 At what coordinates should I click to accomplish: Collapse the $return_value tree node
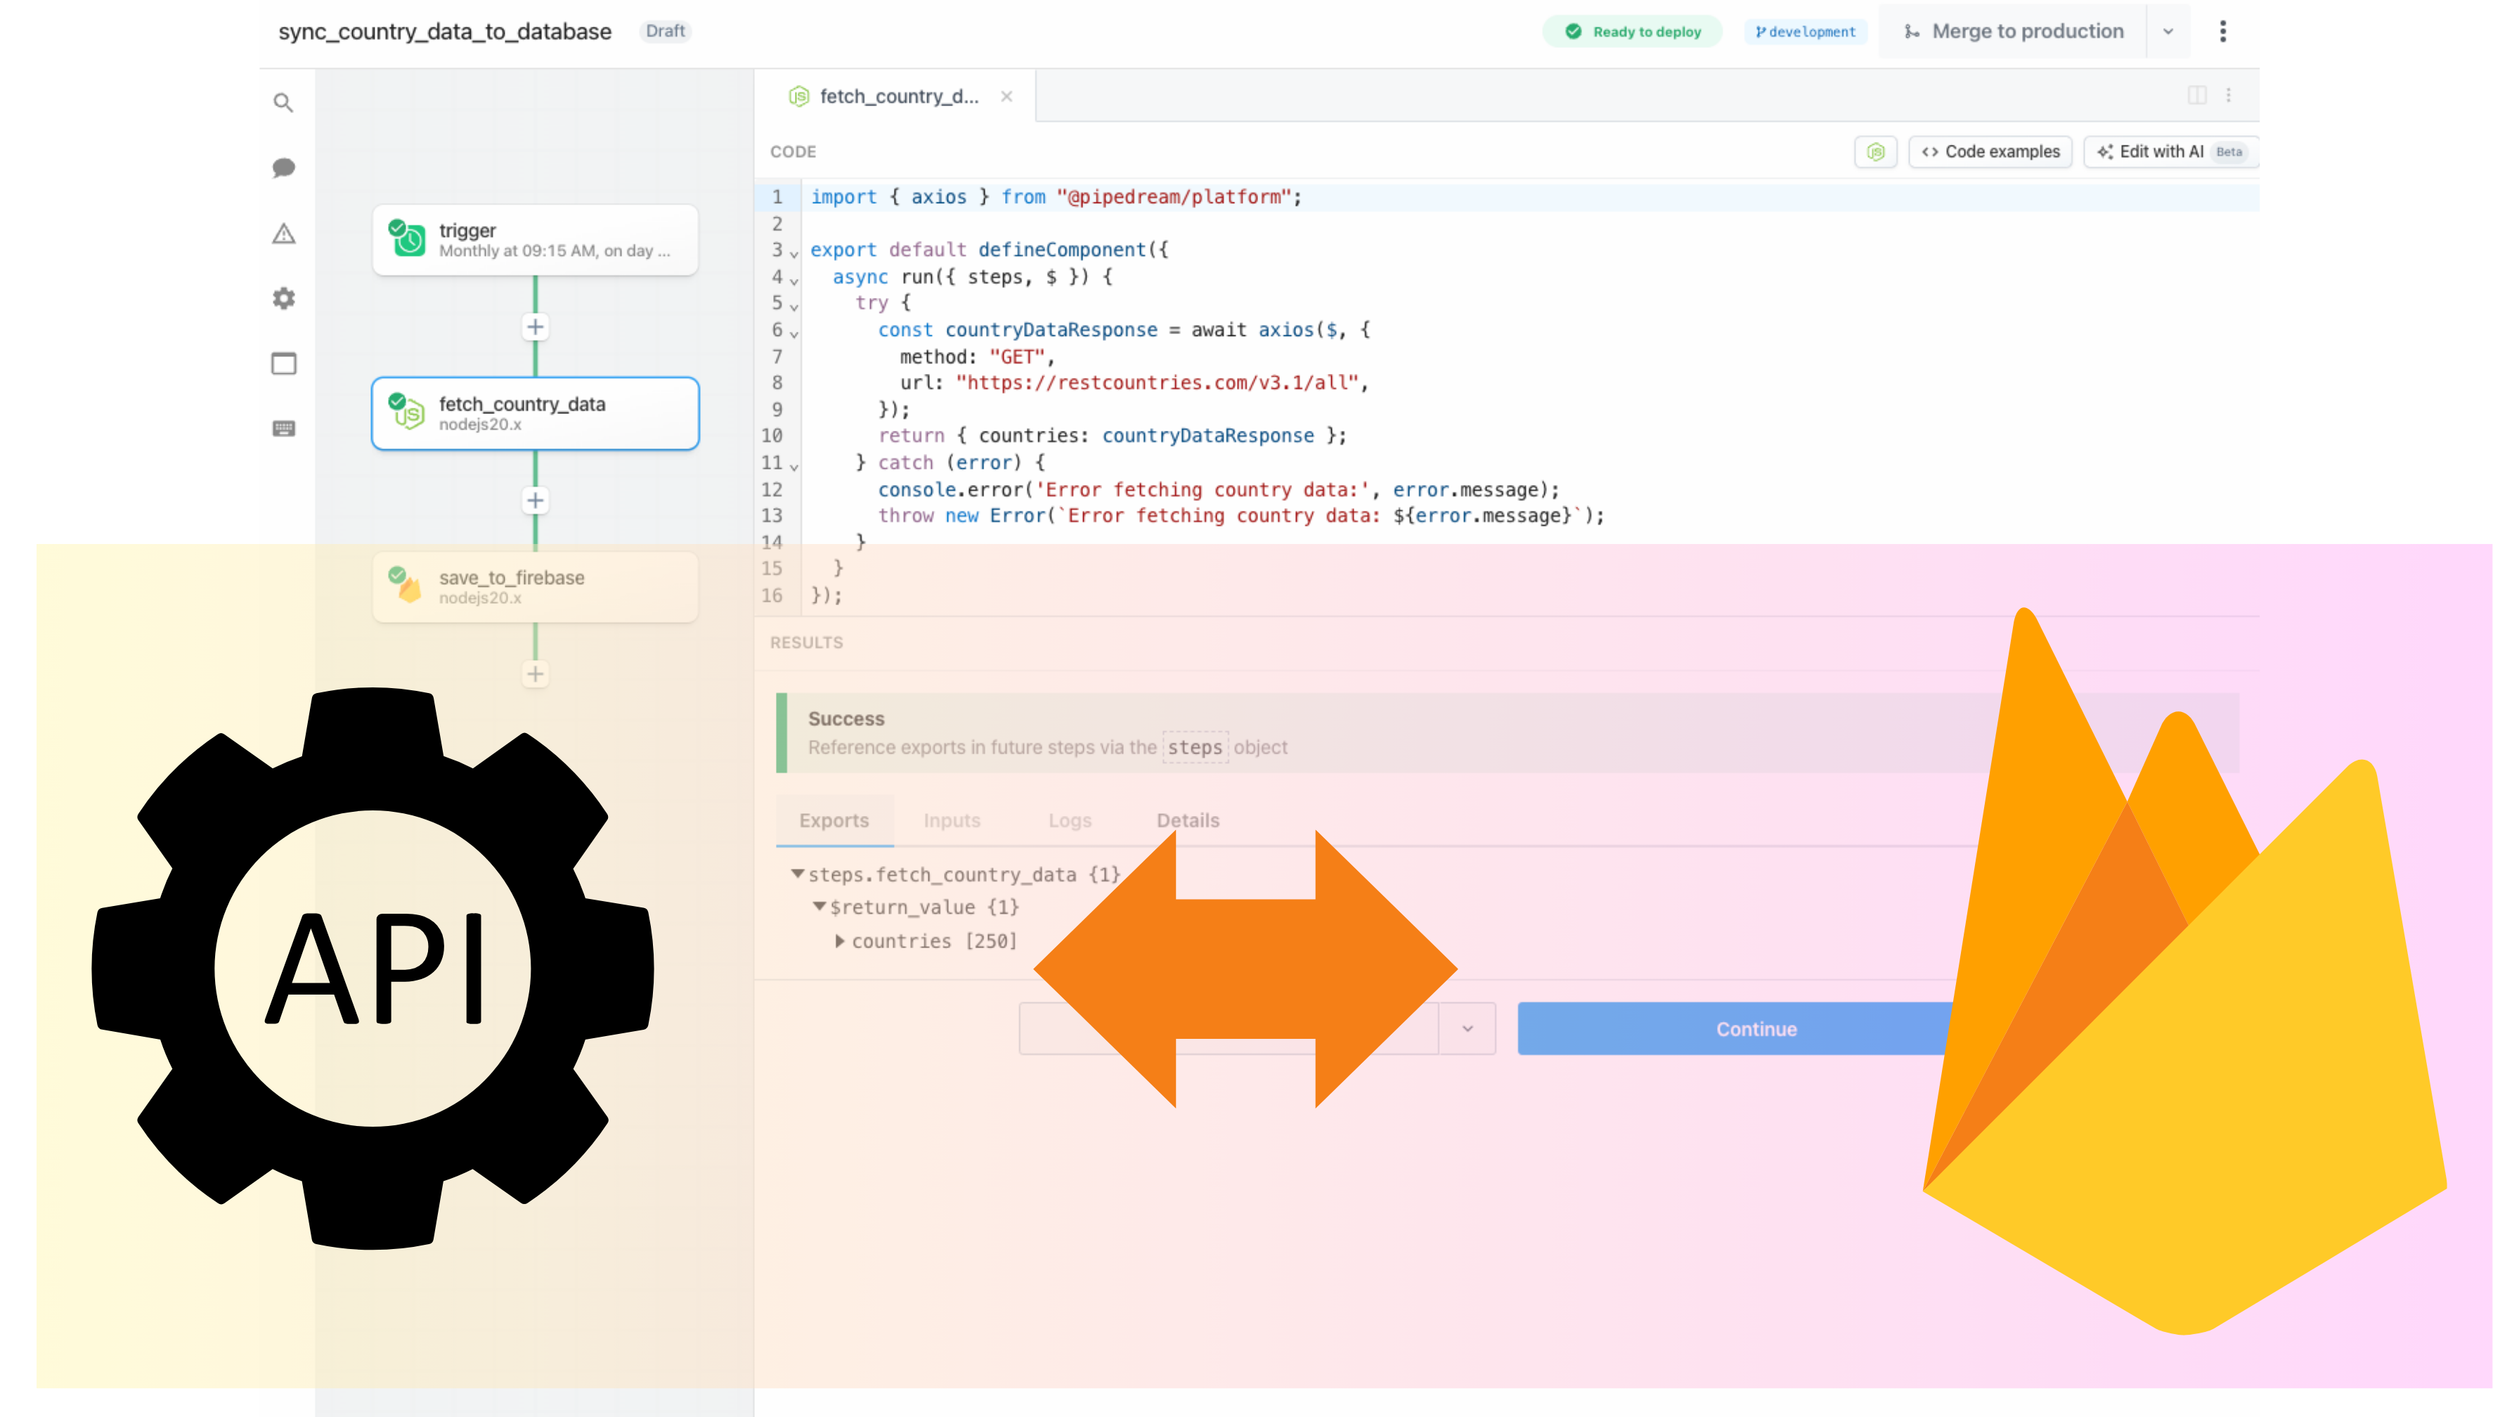pos(819,907)
